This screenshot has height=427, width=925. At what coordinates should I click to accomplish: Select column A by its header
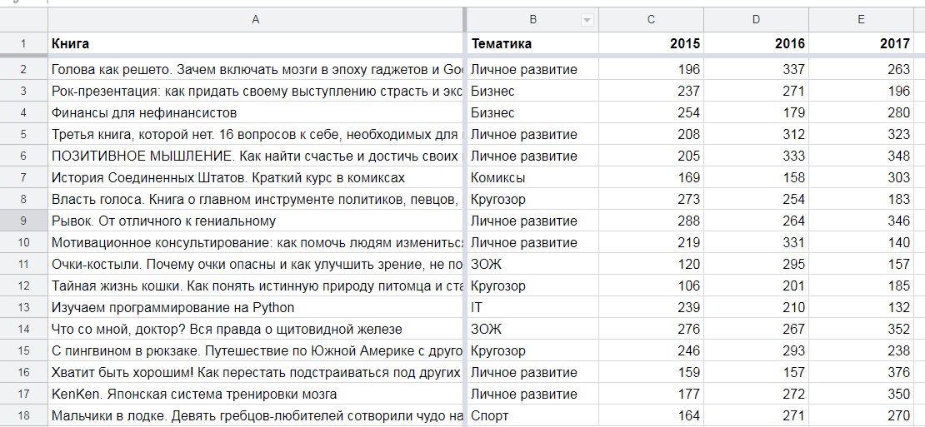click(x=255, y=20)
